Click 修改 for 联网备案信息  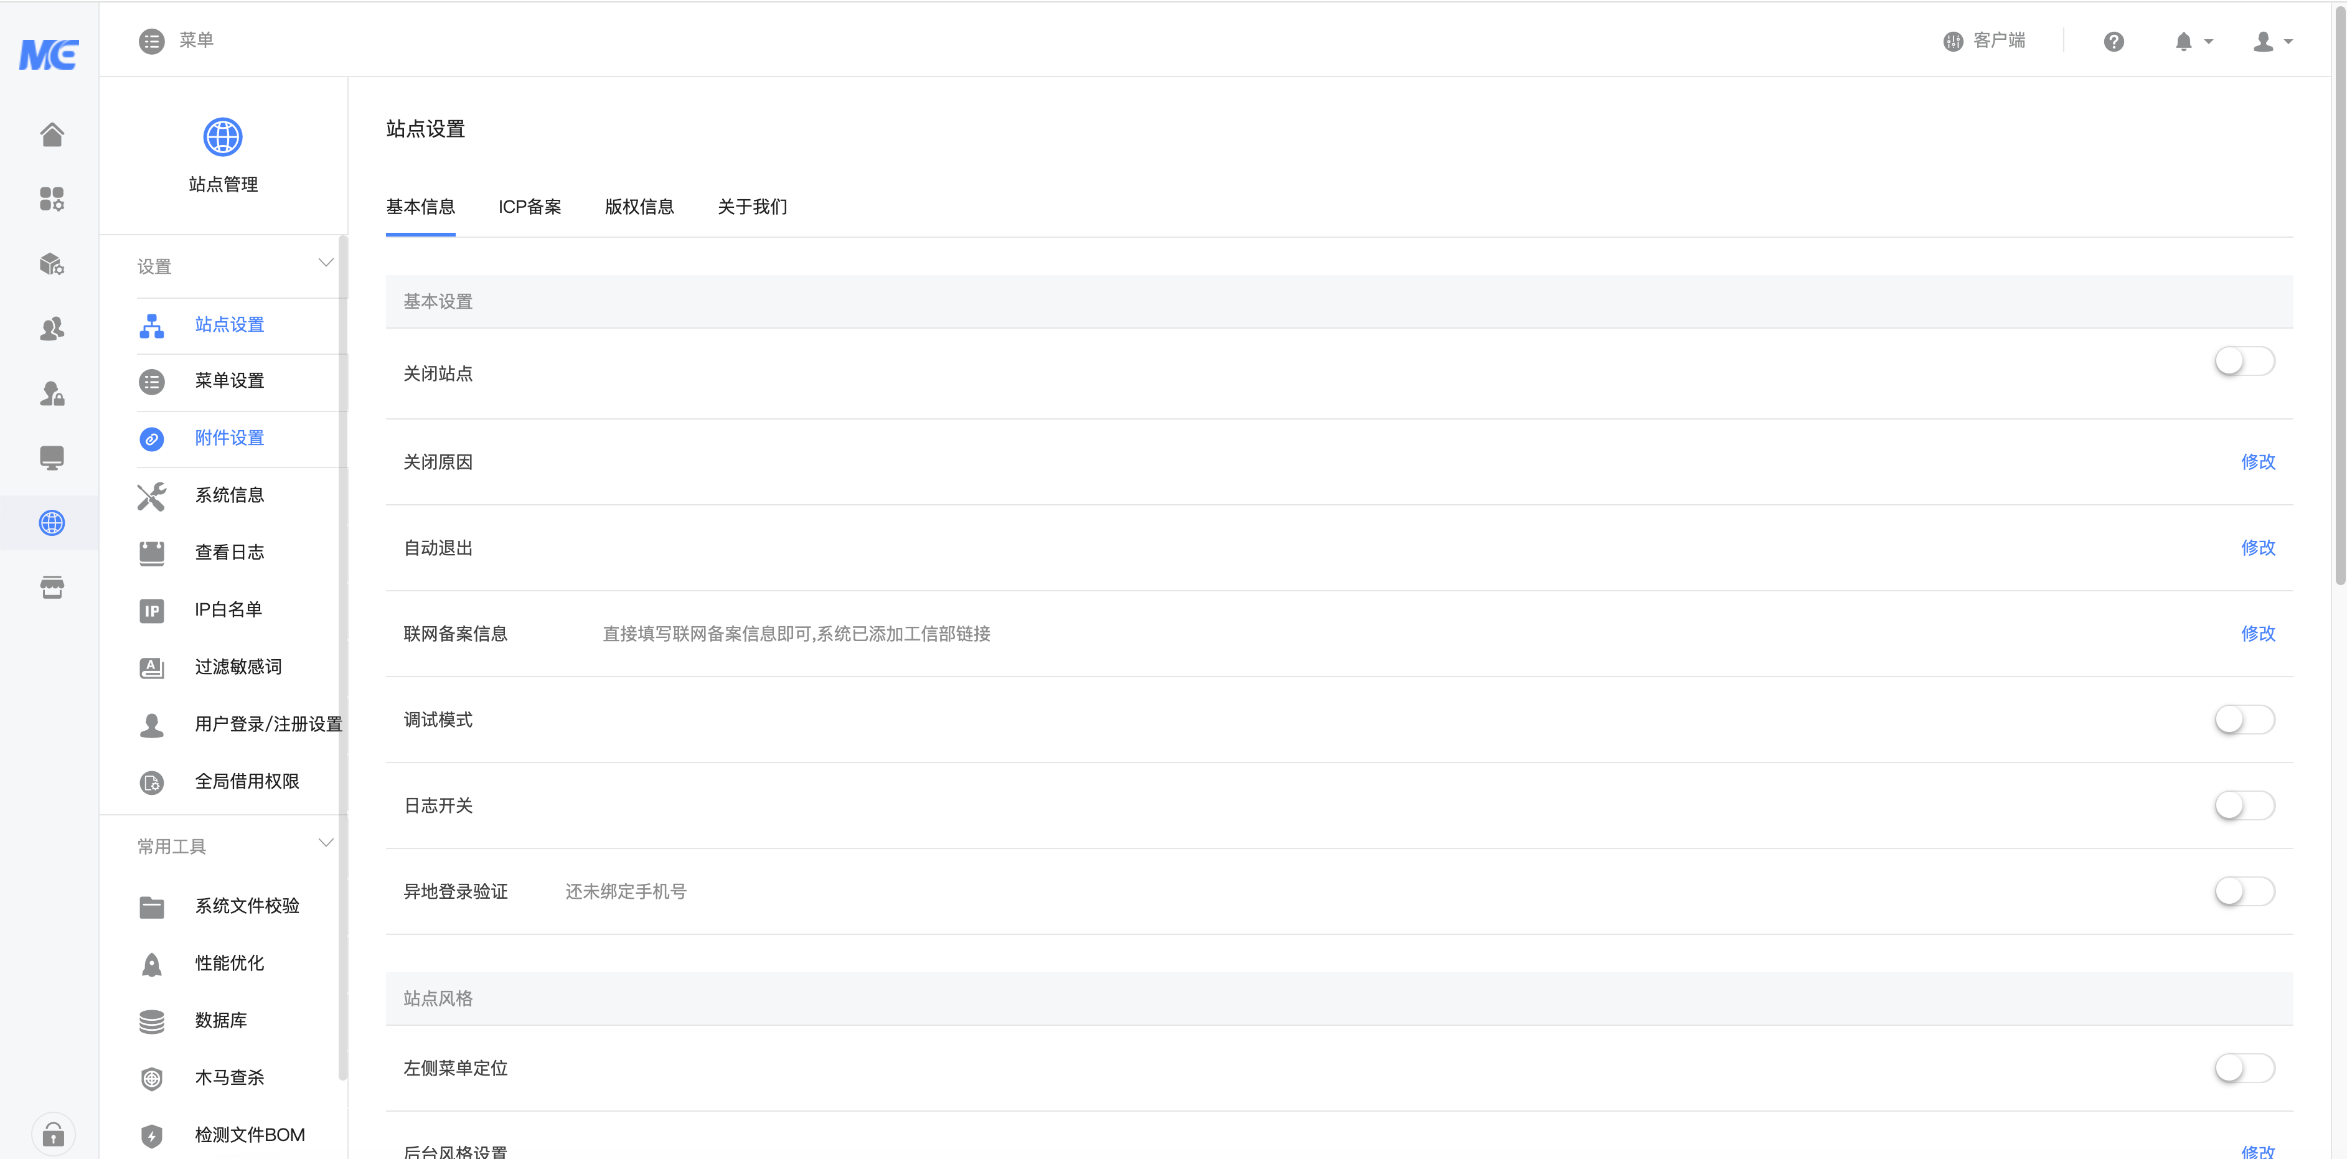coord(2258,633)
